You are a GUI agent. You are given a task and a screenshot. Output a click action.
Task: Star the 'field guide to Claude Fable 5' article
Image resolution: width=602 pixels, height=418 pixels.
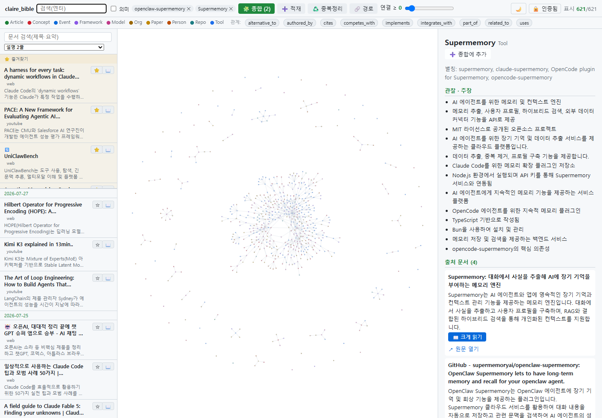pos(97,406)
